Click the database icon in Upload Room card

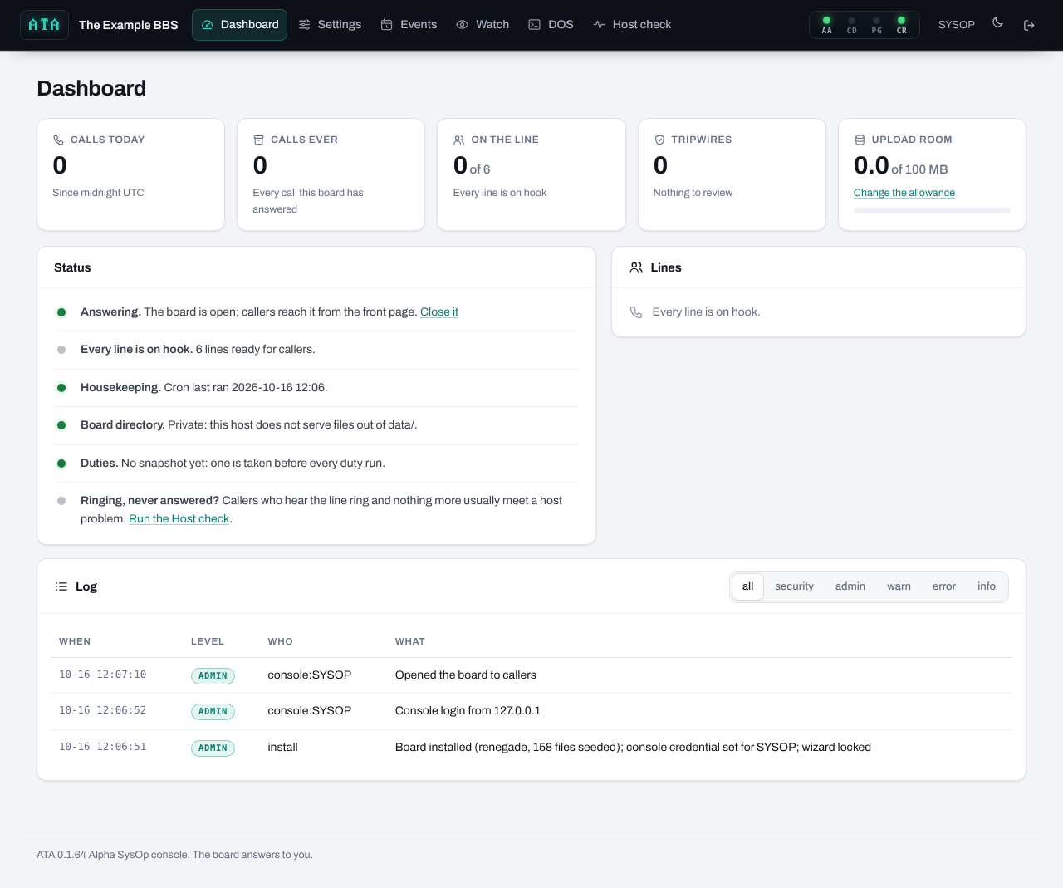(860, 140)
